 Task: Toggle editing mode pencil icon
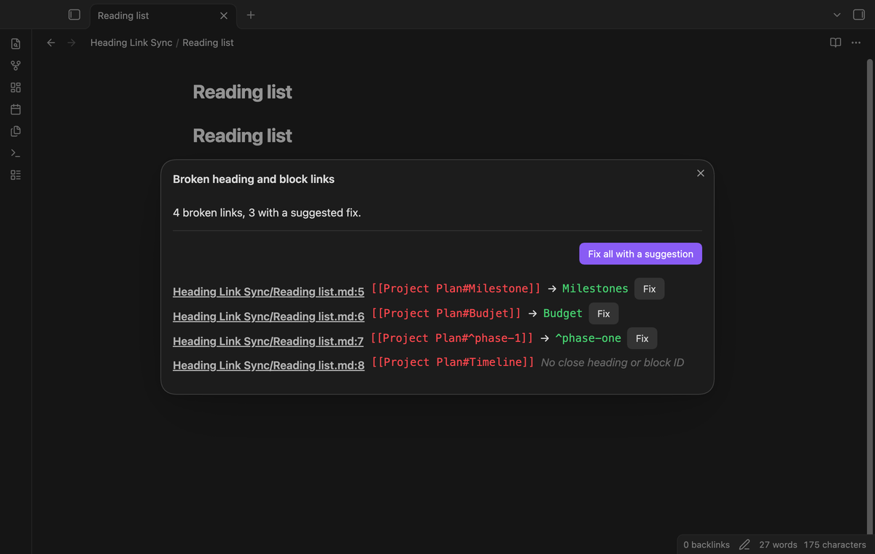744,545
